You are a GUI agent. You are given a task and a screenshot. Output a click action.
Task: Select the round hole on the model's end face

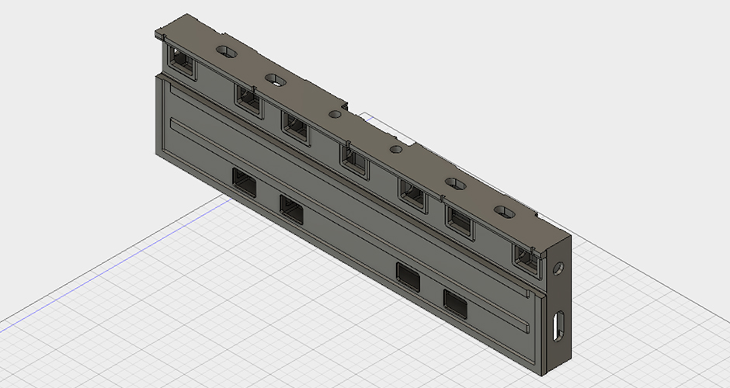[x=558, y=268]
